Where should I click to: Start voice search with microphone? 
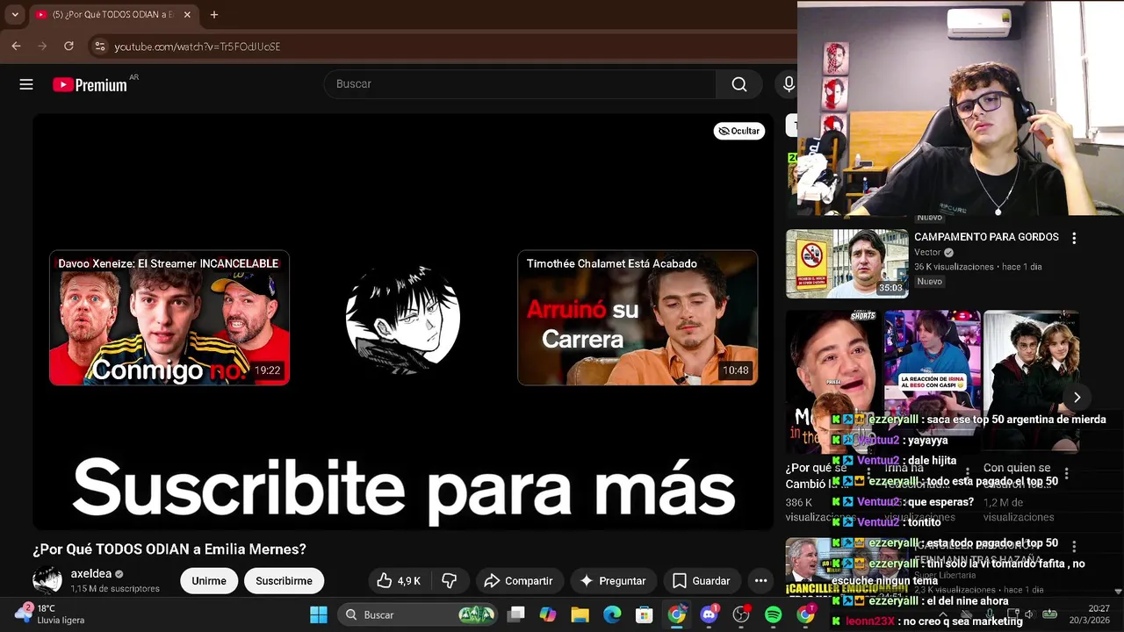click(789, 84)
